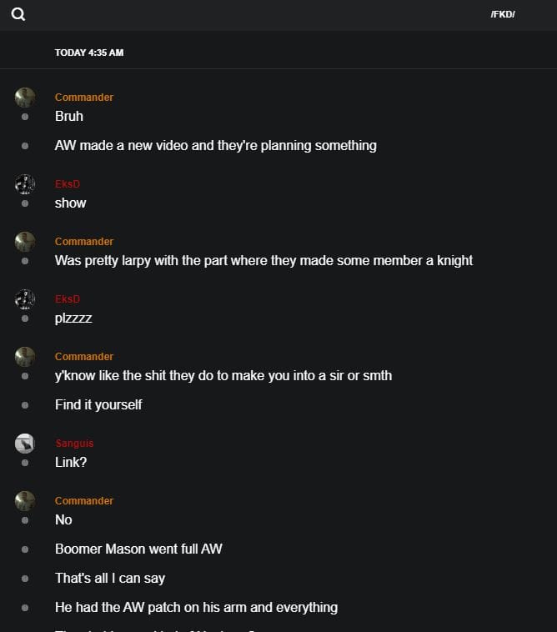Screen dimensions: 557x632
Task: Select the "AW made a new video" message
Action: [215, 146]
